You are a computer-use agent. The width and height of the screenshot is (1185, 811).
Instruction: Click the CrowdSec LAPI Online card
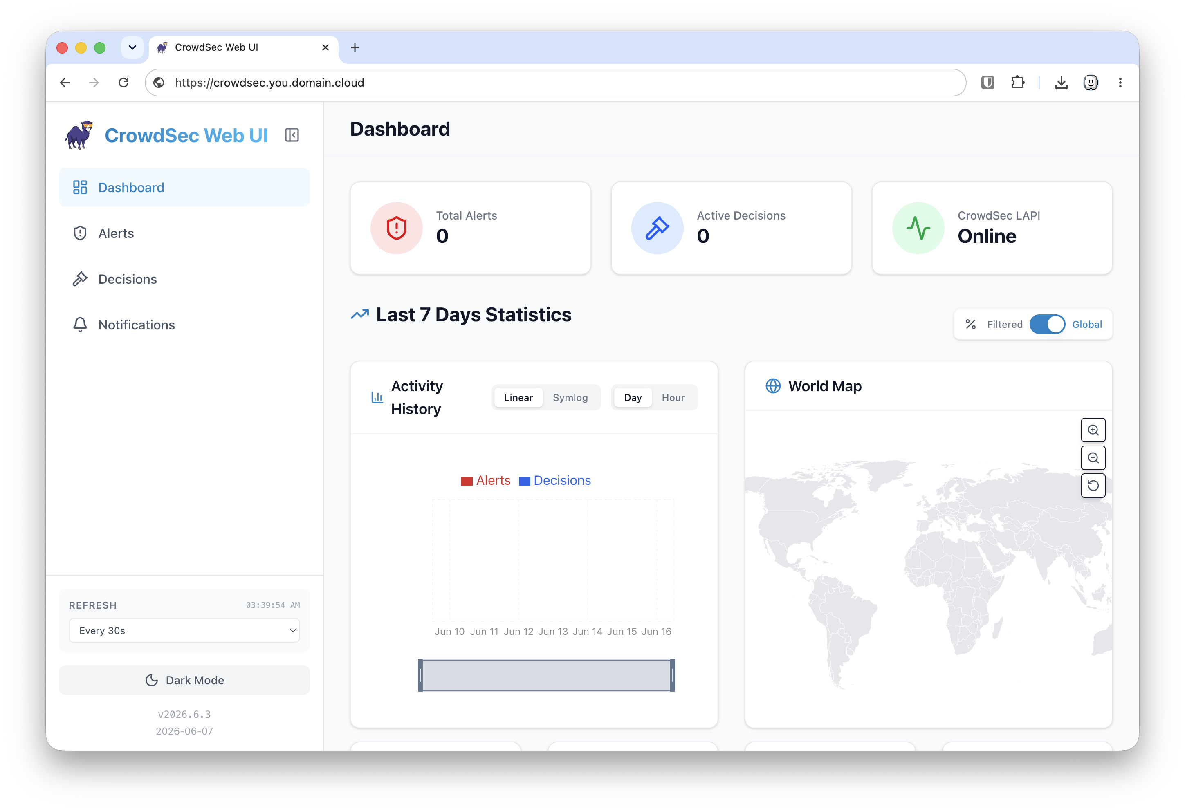(x=992, y=228)
